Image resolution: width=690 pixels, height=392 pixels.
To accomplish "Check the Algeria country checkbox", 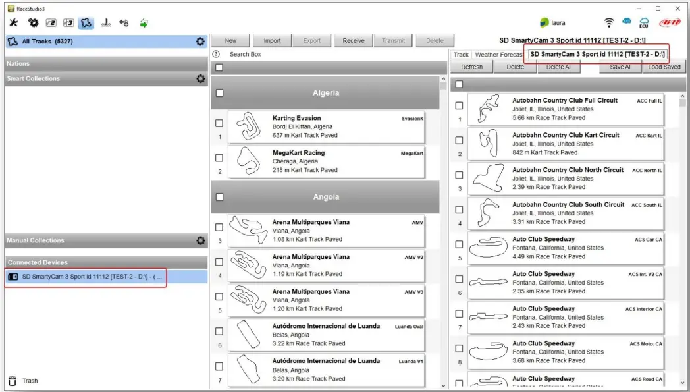I will click(220, 93).
